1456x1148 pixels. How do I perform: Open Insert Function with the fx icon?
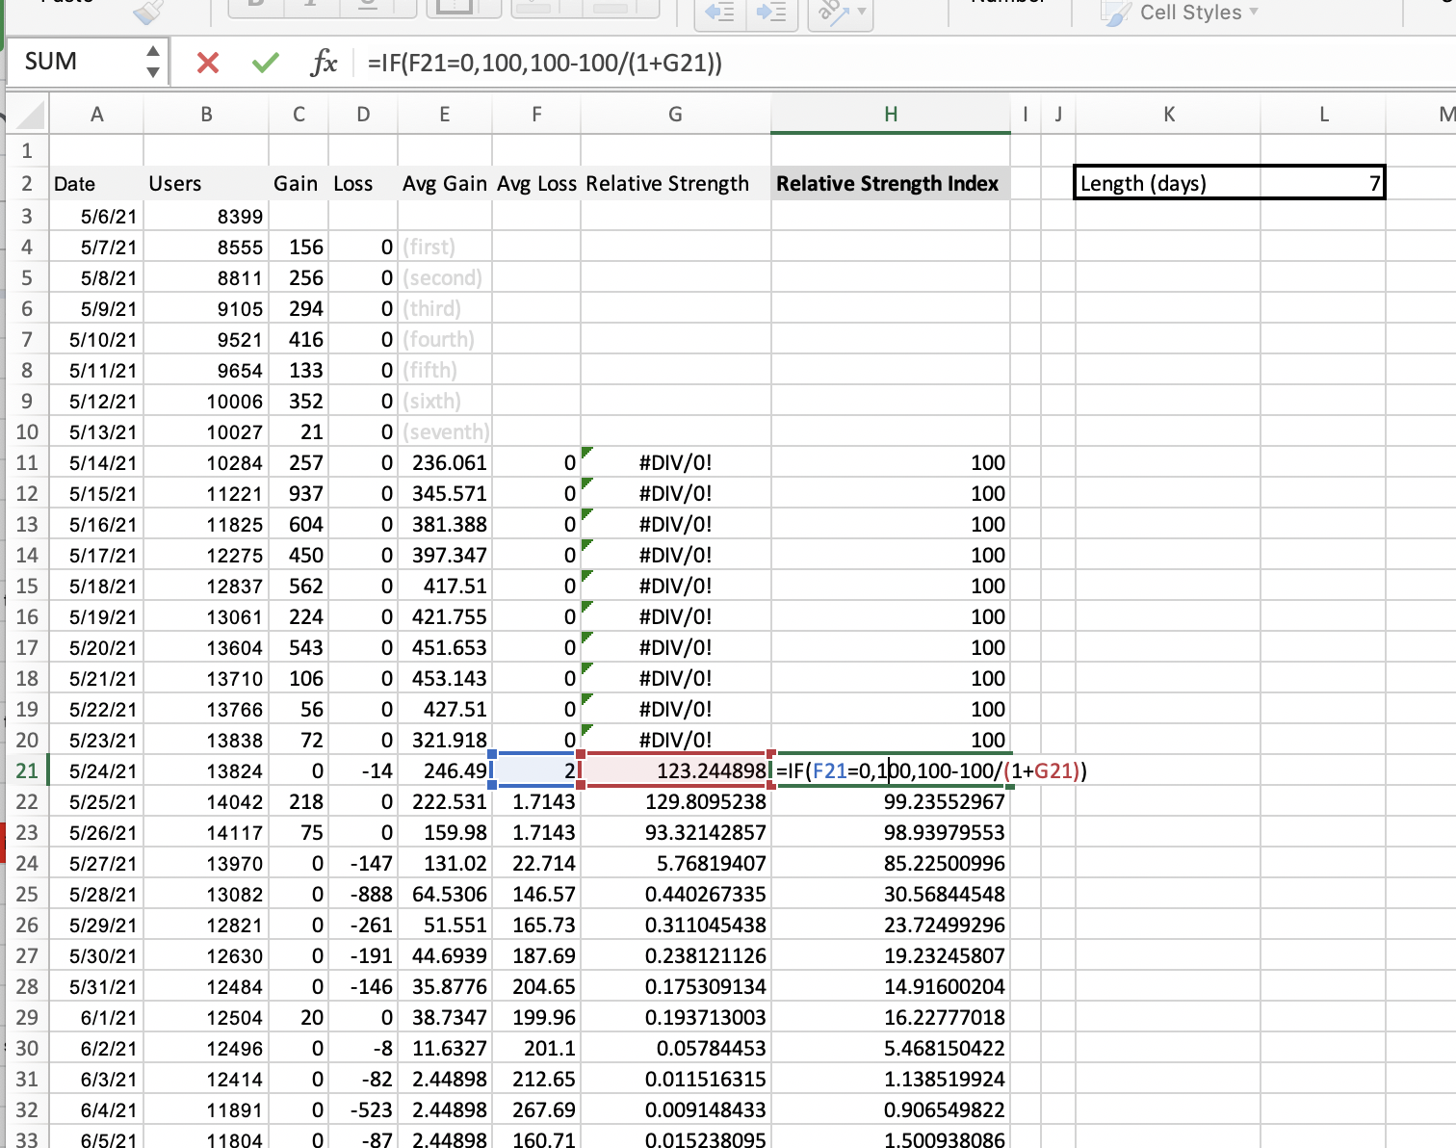coord(325,63)
